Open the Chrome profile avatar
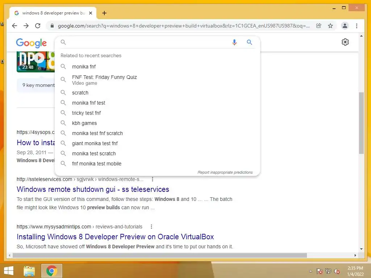 pos(345,26)
